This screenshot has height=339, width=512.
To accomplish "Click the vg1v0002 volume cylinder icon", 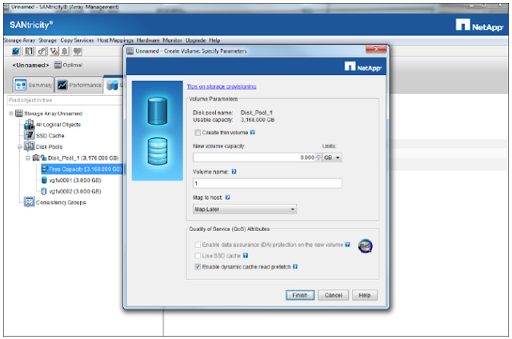I will tap(44, 191).
